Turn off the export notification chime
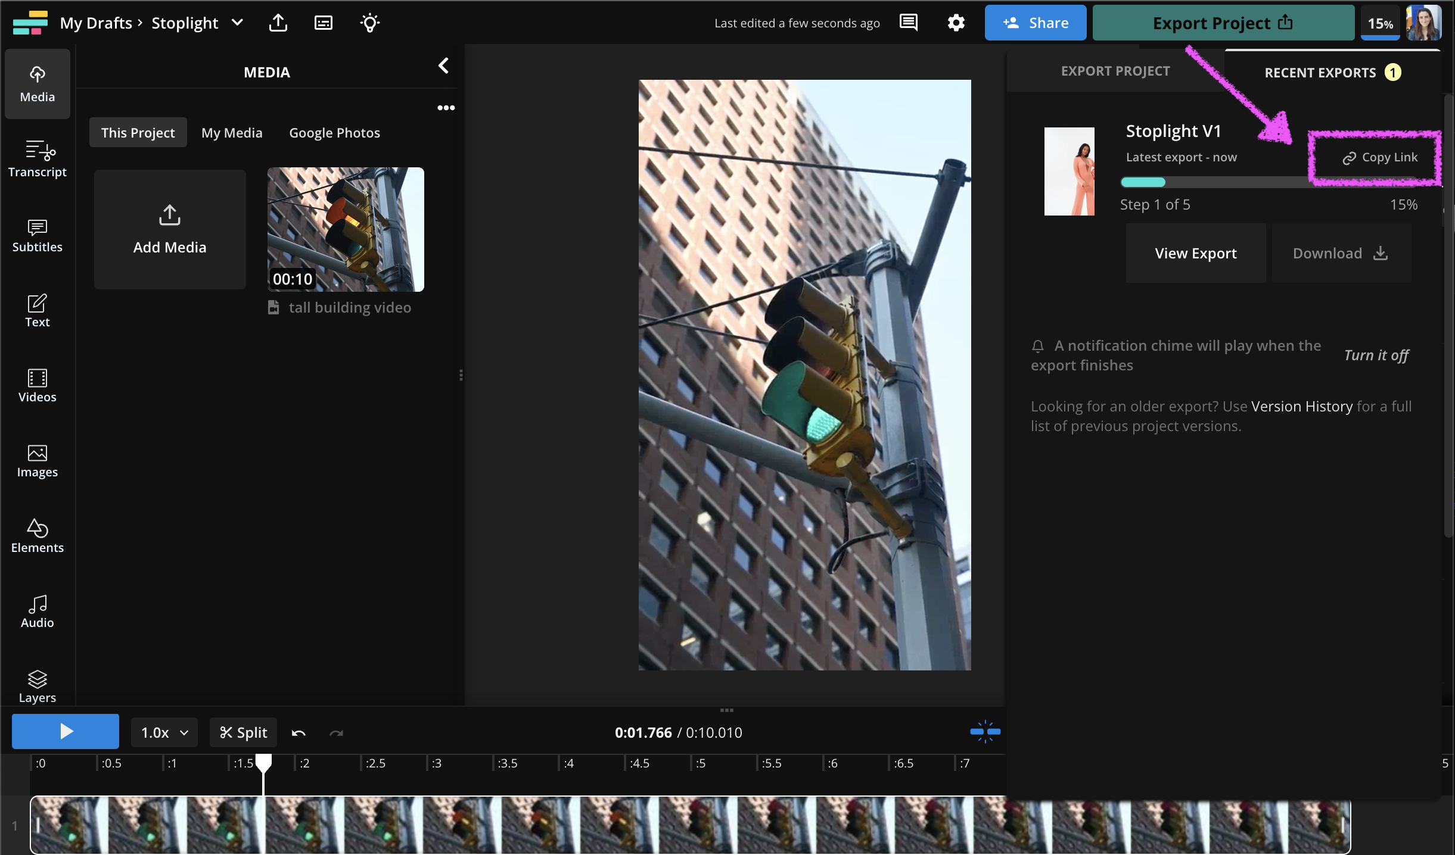Image resolution: width=1455 pixels, height=855 pixels. point(1376,355)
